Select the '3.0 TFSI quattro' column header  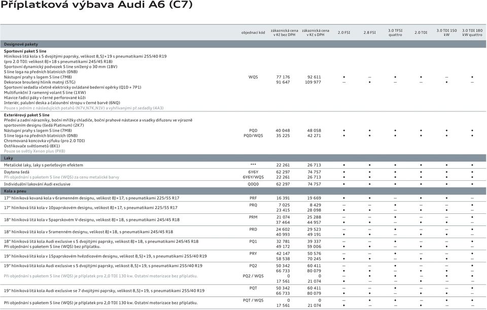pyautogui.click(x=395, y=32)
